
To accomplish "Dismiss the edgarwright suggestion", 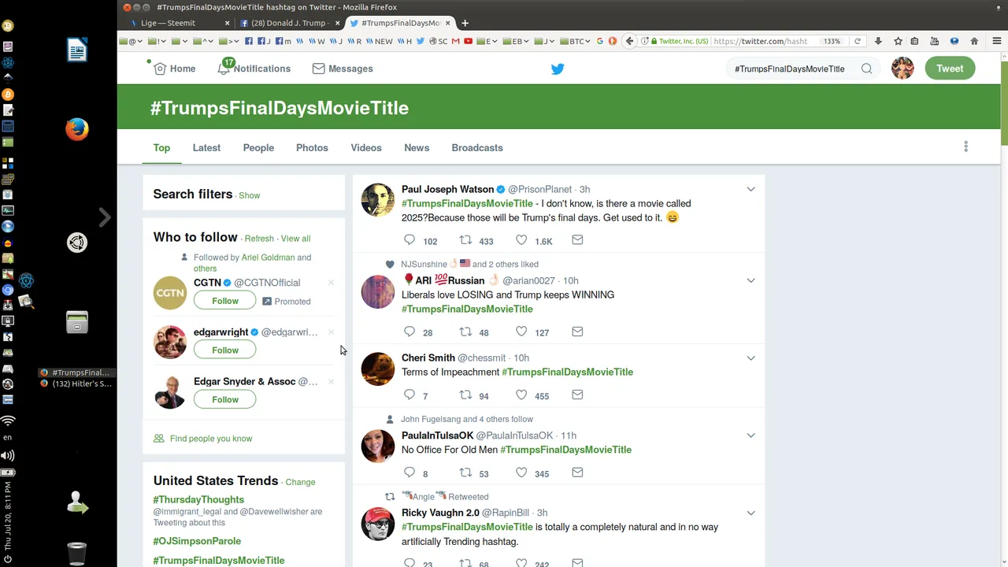I will click(331, 332).
